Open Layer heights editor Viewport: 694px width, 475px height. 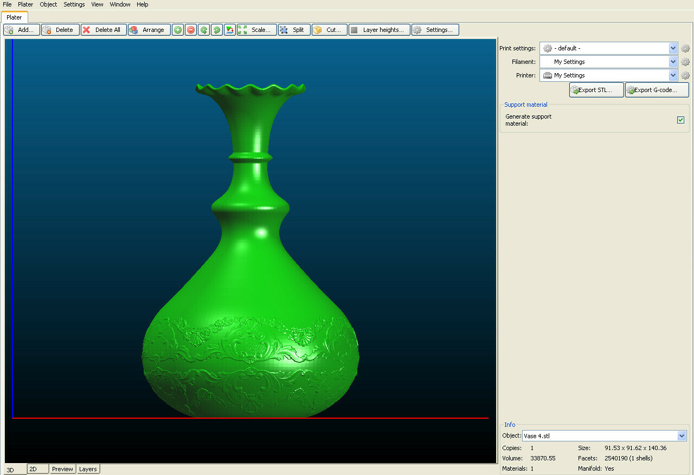click(x=379, y=30)
